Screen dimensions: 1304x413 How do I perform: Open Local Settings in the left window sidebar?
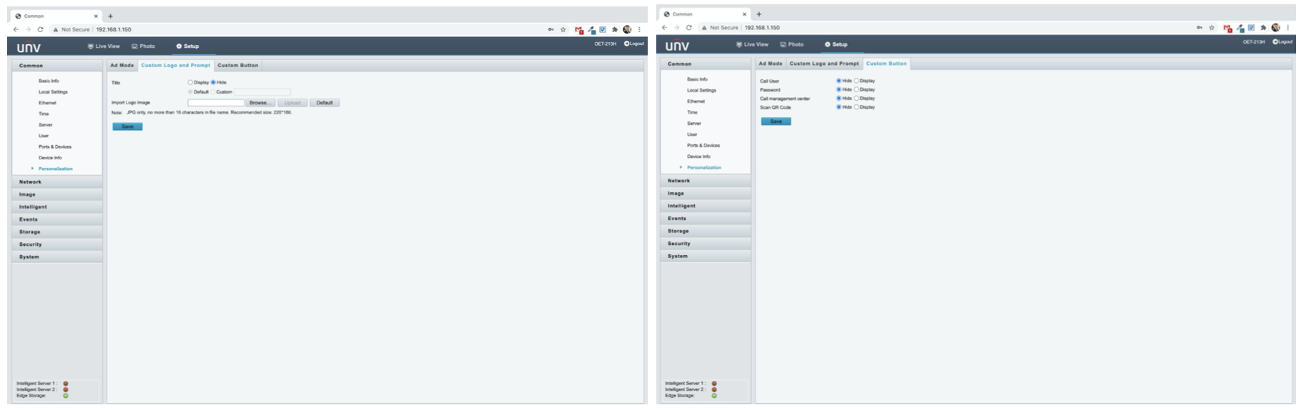[x=53, y=91]
